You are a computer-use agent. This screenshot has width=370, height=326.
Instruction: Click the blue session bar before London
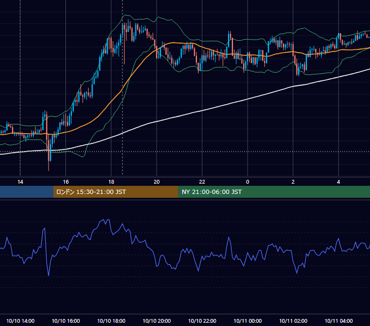point(27,192)
